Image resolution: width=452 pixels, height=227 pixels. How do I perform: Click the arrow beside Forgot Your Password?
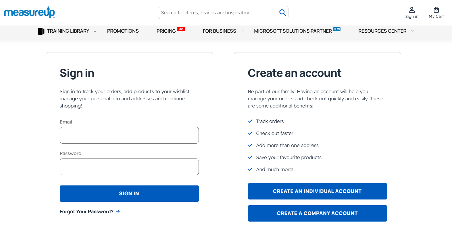tap(118, 212)
